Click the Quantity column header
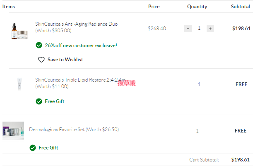 click(197, 7)
